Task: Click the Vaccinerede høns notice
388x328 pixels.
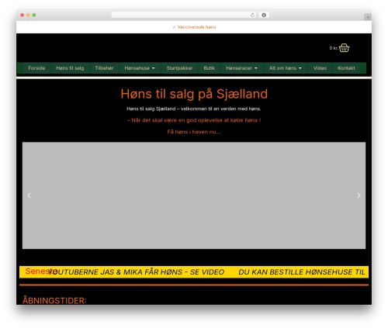Action: (x=194, y=27)
